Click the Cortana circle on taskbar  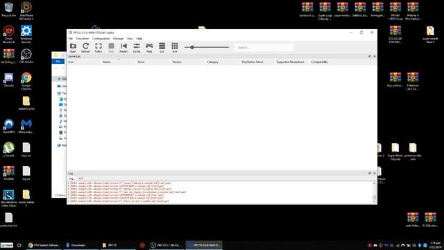[x=19, y=245]
